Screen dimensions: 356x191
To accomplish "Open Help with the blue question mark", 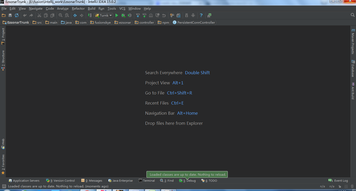I will [x=201, y=15].
